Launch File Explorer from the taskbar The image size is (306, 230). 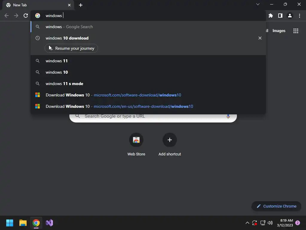click(x=23, y=223)
